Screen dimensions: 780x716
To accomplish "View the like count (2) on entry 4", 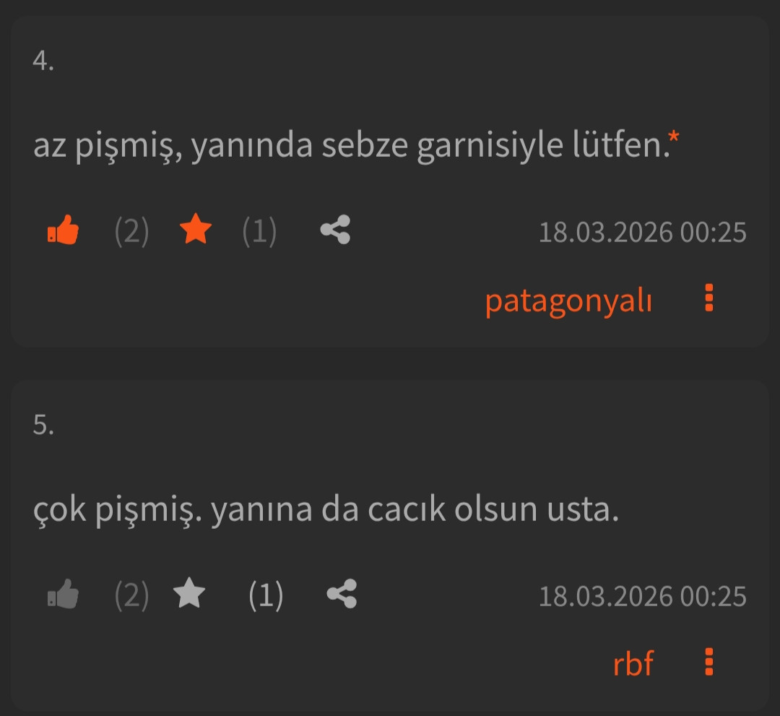I will coord(131,233).
